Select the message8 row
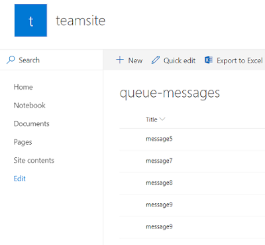The image size is (265, 245). tap(192, 183)
